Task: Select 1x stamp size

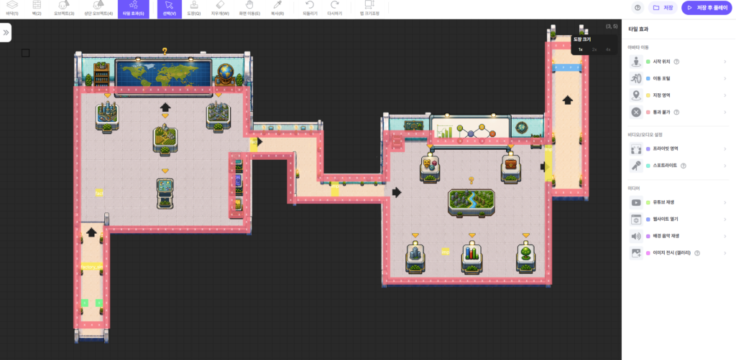Action: tap(580, 49)
